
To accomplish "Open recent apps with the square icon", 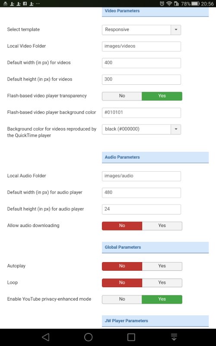I will coord(131,337).
